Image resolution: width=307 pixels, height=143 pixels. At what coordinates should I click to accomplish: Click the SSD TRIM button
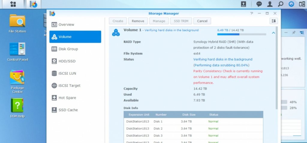[x=181, y=21]
